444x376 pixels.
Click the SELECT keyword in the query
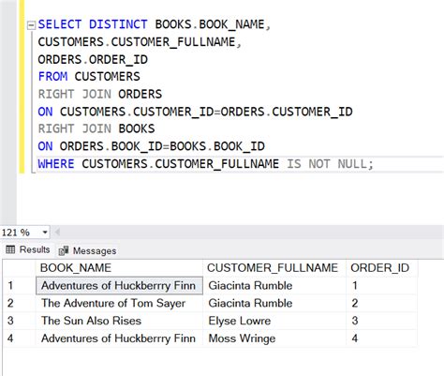(60, 24)
